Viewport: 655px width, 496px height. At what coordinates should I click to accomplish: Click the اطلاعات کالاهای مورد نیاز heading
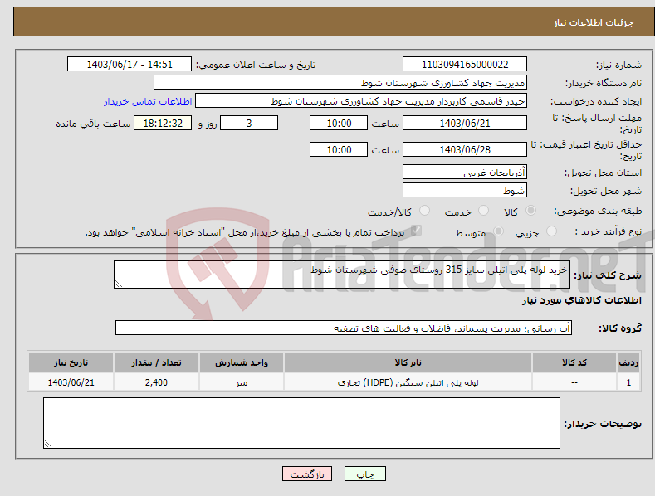(581, 300)
